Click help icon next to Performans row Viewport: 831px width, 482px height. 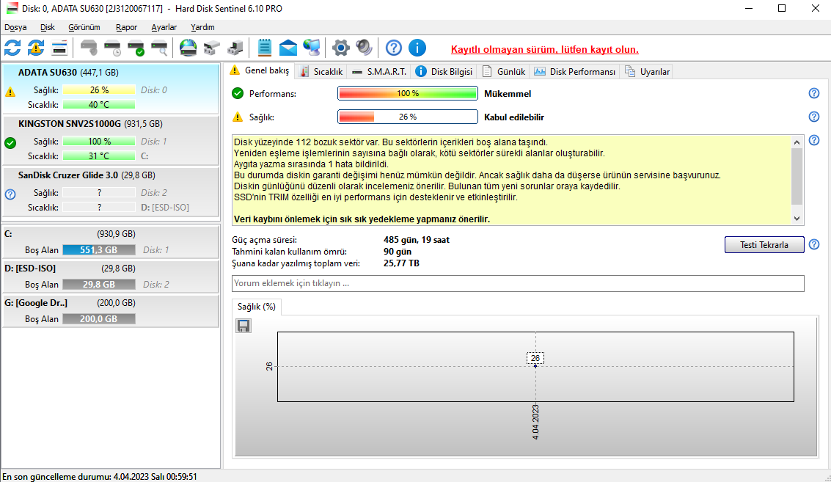(x=814, y=93)
